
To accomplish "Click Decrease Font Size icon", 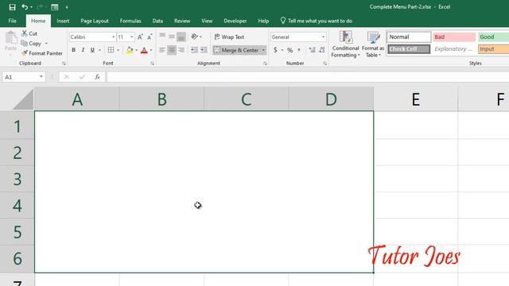I will [150, 37].
